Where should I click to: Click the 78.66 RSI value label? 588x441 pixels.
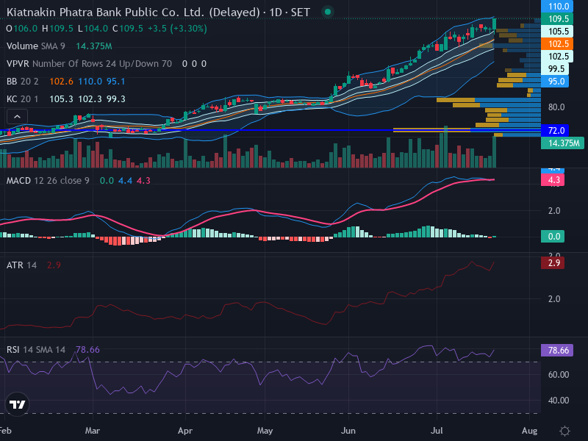tap(557, 351)
